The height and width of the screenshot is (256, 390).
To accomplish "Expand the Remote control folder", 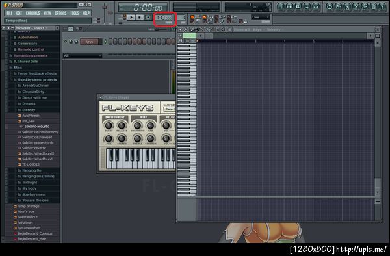I will pyautogui.click(x=31, y=49).
